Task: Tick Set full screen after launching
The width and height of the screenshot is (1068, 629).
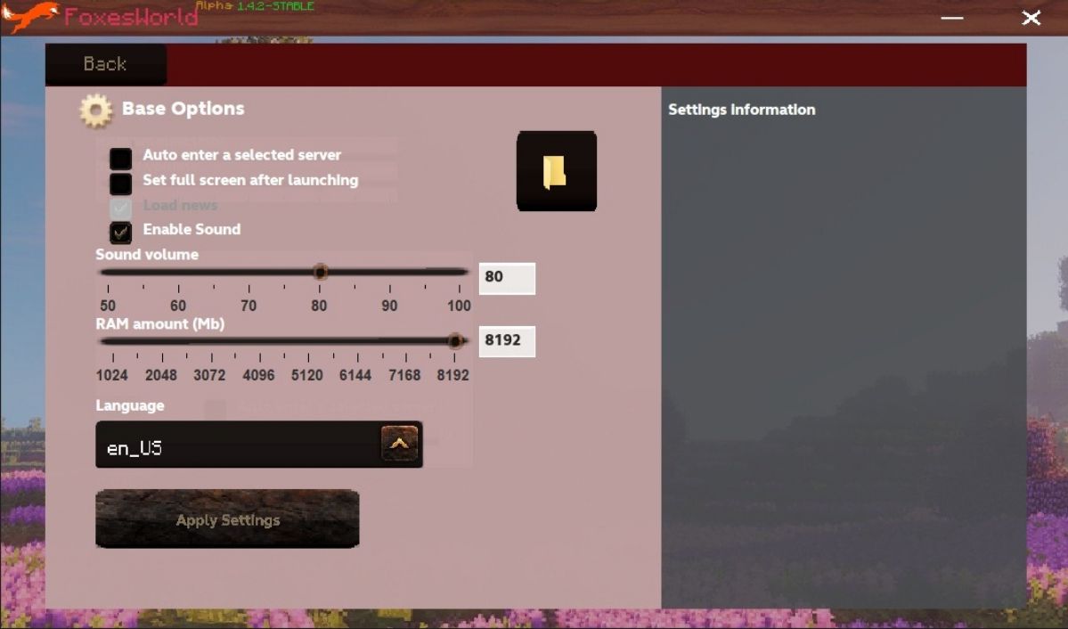Action: [120, 184]
